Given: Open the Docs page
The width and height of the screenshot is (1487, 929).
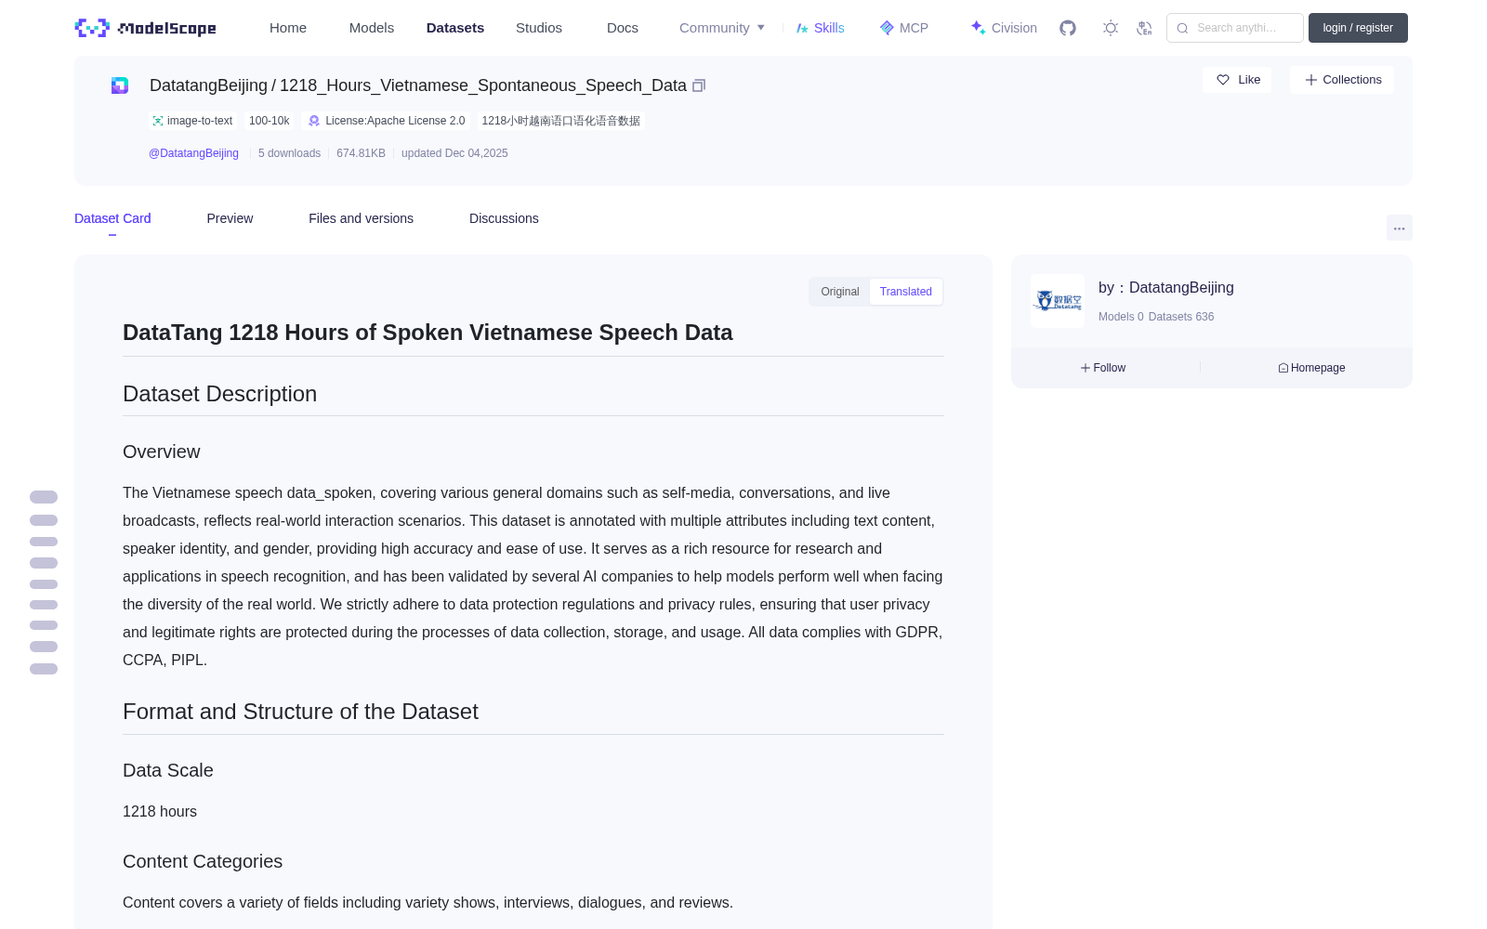Looking at the screenshot, I should [623, 28].
